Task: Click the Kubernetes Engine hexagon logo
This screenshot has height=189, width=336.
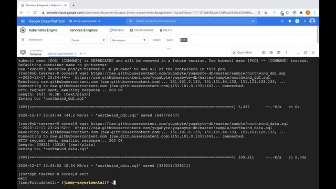Action: pyautogui.click(x=23, y=30)
